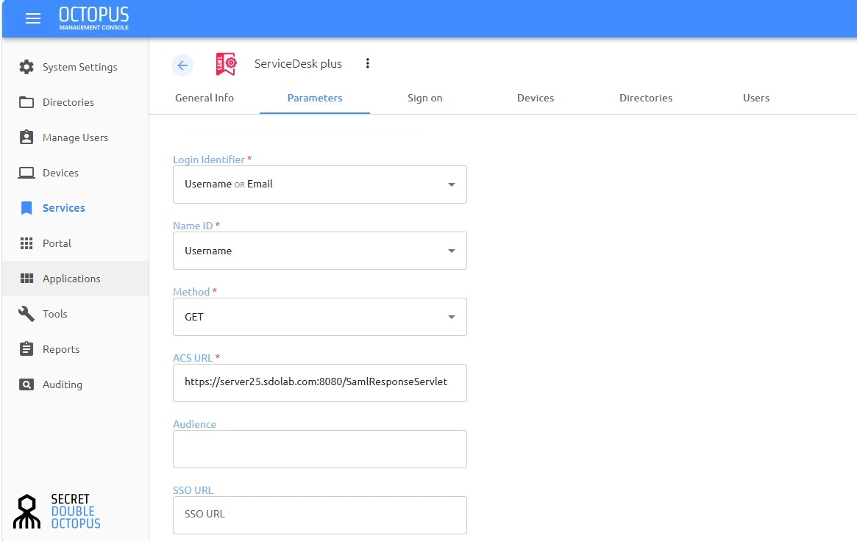
Task: Click into the ACS URL field
Action: click(x=320, y=383)
